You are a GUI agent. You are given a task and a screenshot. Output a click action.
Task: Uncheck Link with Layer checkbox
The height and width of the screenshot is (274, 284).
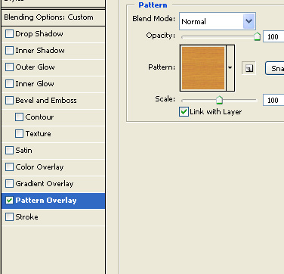click(x=184, y=111)
